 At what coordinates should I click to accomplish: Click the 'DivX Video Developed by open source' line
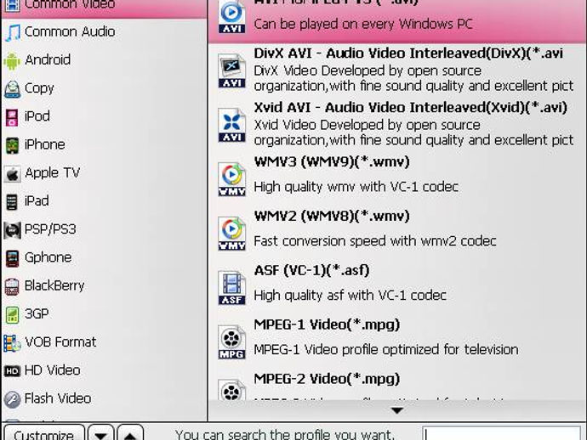click(368, 71)
